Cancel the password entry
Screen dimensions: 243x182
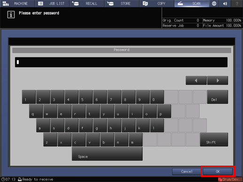(187, 172)
